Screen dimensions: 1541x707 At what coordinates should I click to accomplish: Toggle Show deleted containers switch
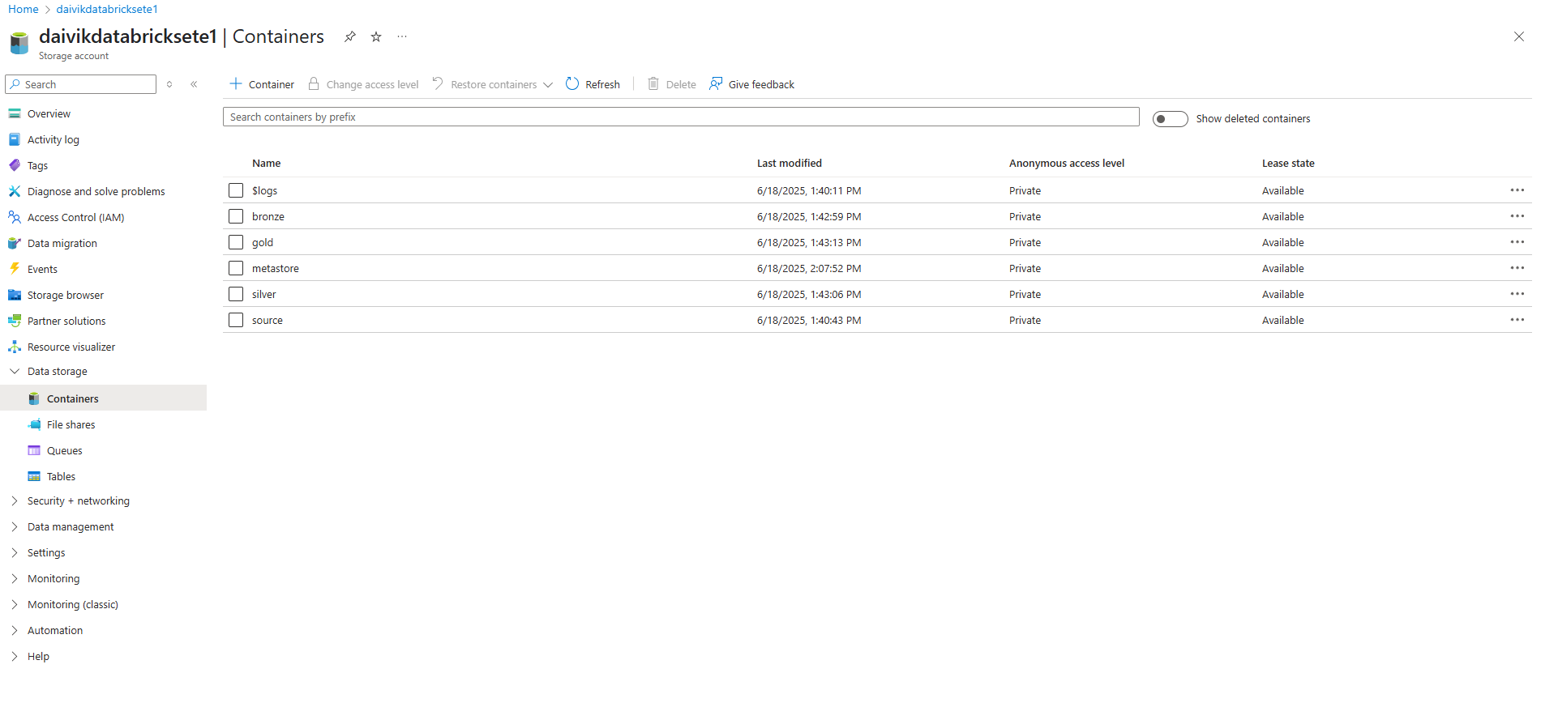1170,119
